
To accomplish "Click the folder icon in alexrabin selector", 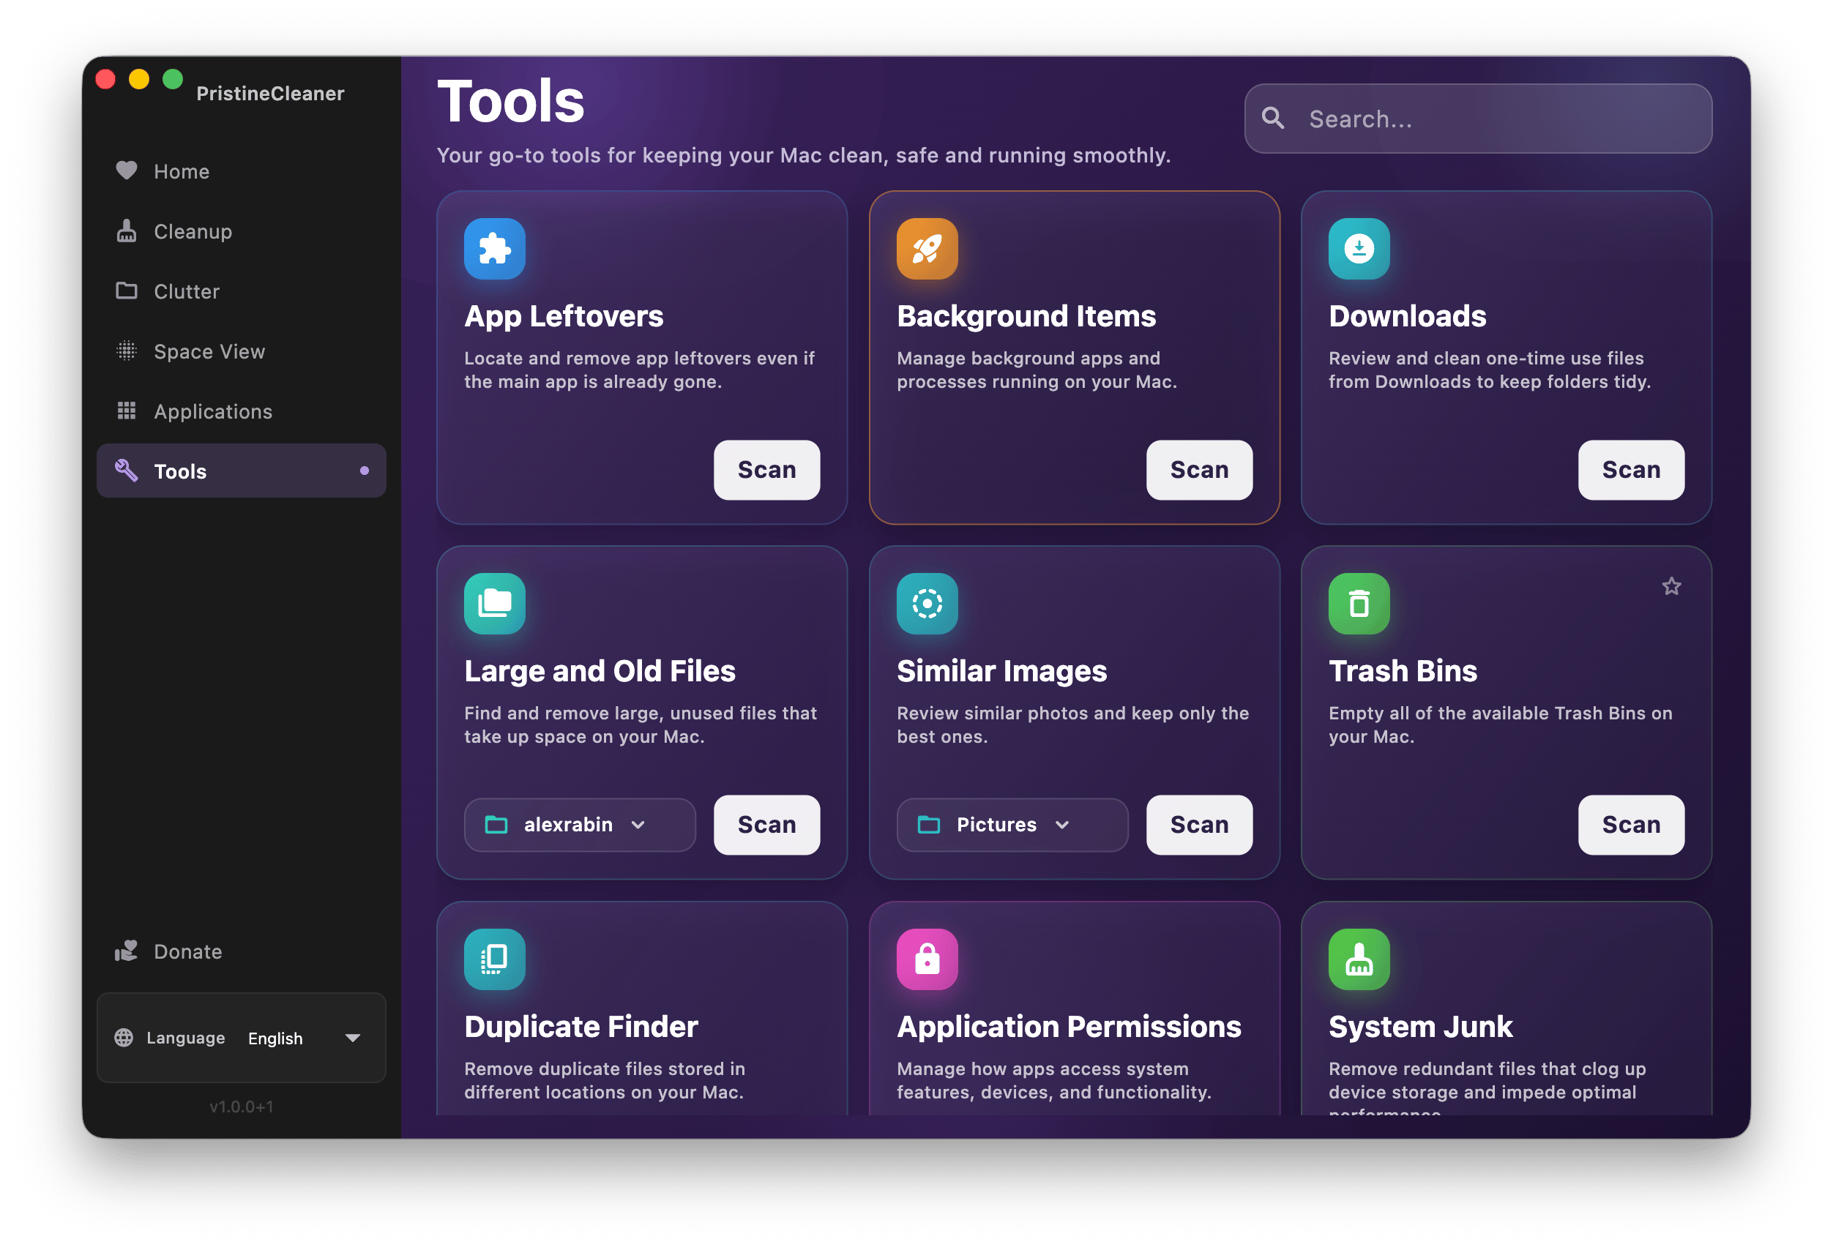I will 496,825.
